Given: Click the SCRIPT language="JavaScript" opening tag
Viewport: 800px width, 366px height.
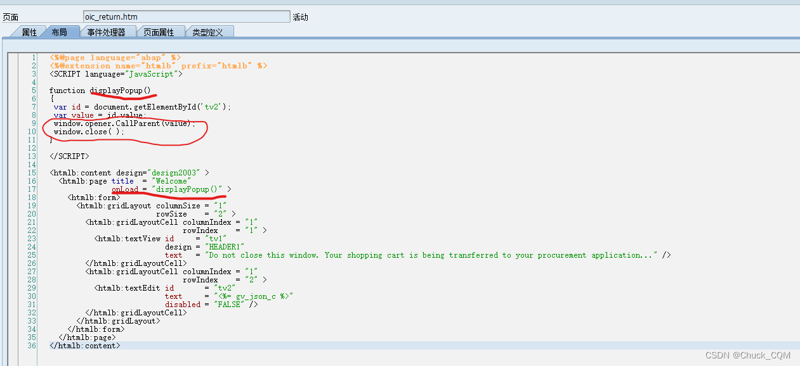Looking at the screenshot, I should coord(116,74).
